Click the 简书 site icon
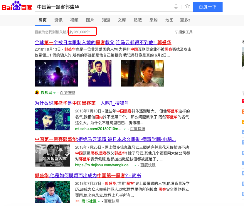This screenshot has height=206, width=244. point(77,201)
